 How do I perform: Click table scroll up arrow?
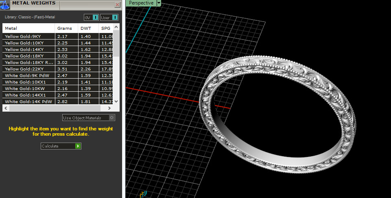pyautogui.click(x=116, y=27)
